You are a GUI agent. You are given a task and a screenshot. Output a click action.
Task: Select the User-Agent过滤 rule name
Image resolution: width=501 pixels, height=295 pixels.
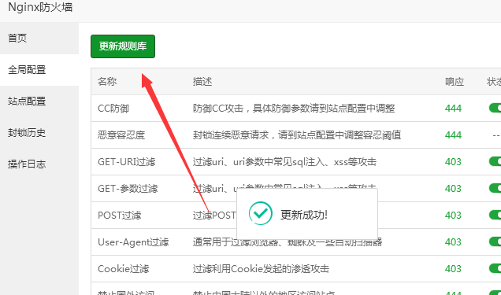tap(133, 242)
